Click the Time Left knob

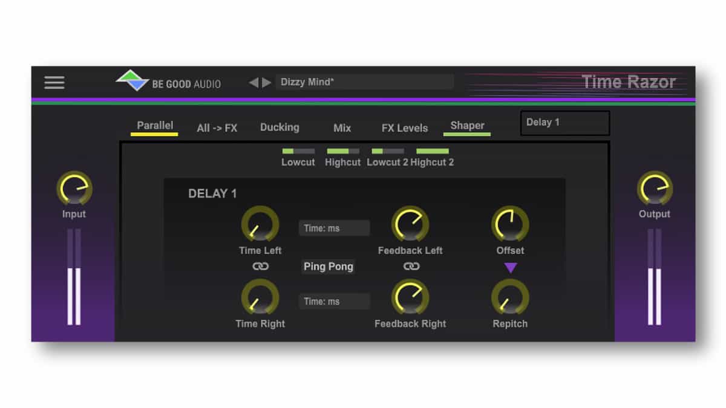(x=260, y=224)
